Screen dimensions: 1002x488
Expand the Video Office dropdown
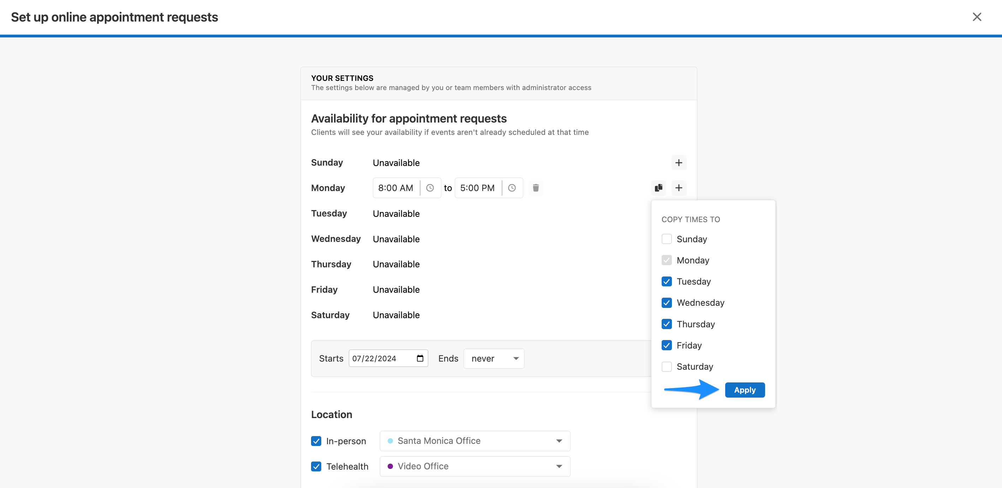click(x=475, y=466)
